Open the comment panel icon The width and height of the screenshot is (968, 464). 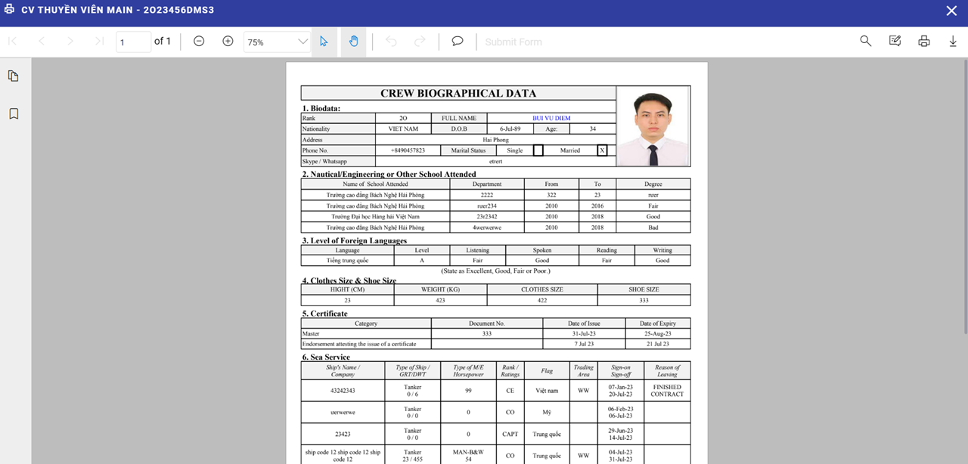458,42
